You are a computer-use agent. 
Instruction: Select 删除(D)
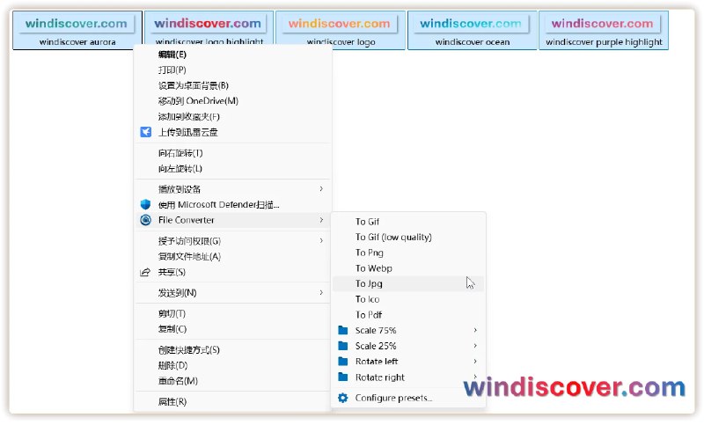(232, 365)
